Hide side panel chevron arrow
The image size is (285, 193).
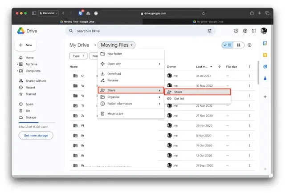tap(265, 169)
